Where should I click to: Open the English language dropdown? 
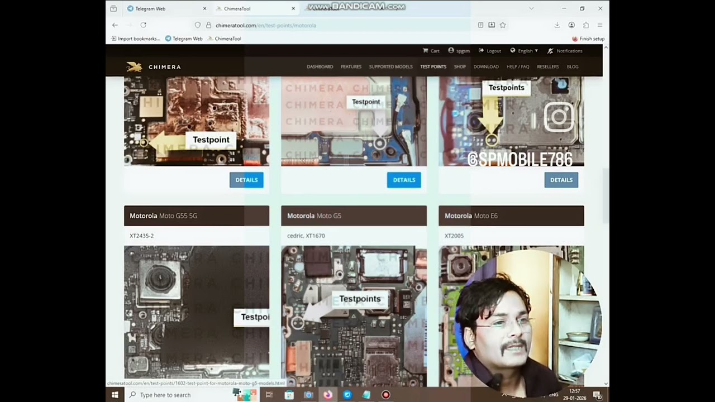[x=524, y=51]
